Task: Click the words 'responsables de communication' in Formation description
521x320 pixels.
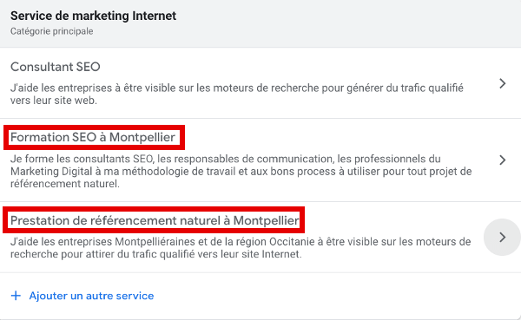Action: pos(254,159)
